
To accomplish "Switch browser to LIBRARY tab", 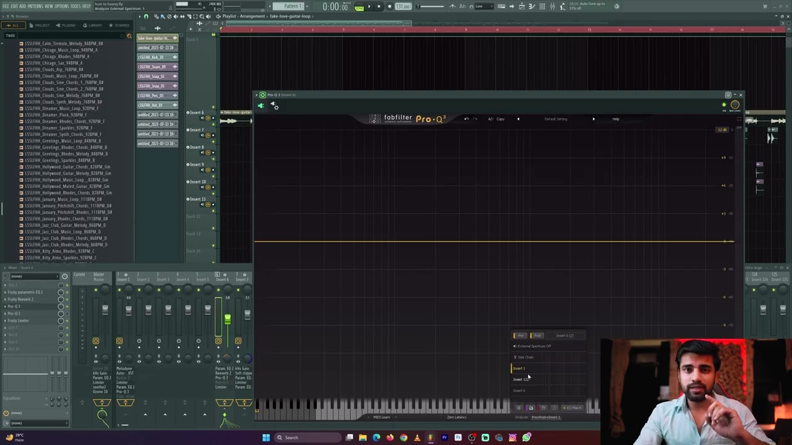I will [x=93, y=25].
